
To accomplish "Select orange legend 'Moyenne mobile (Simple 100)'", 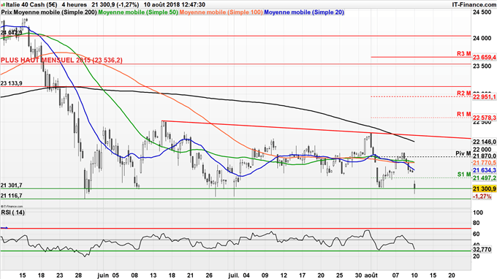I will coord(221,12).
